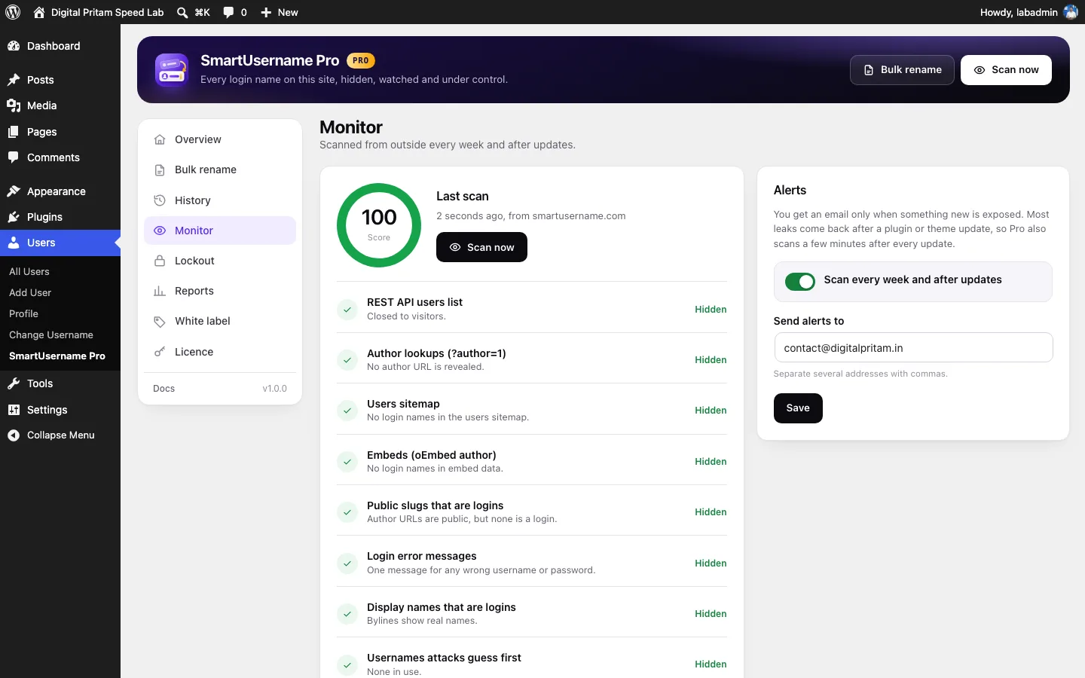Screen dimensions: 1085x678
Task: Click the Send alerts to email field
Action: [913, 348]
